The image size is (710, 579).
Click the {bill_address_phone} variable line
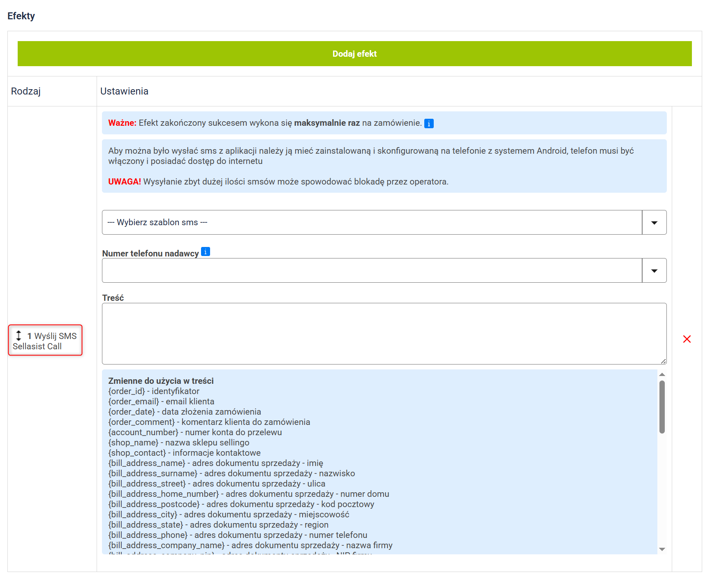(238, 535)
